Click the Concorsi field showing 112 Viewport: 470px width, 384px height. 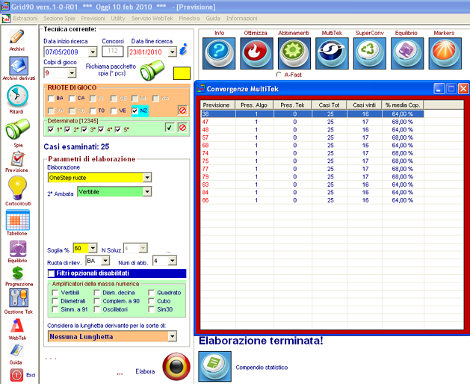113,51
